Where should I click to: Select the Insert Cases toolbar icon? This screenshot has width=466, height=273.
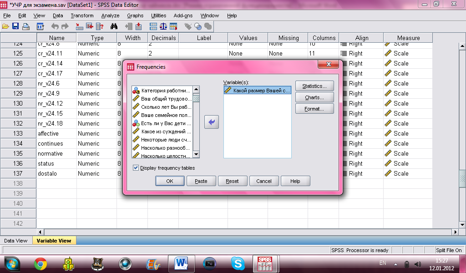pos(129,26)
